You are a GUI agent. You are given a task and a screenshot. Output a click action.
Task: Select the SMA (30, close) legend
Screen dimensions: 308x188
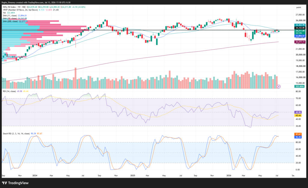(15, 18)
